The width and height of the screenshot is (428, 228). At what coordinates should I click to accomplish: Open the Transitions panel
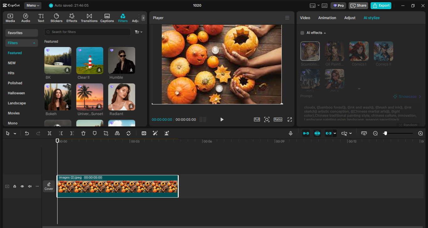tap(89, 18)
